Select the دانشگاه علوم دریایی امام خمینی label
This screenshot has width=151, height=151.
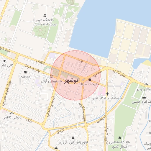pyautogui.click(x=45, y=22)
